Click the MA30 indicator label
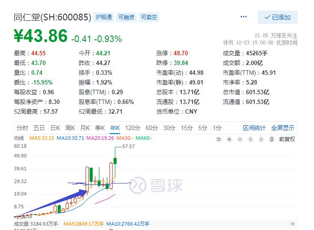314x230 pixels. tap(125, 138)
